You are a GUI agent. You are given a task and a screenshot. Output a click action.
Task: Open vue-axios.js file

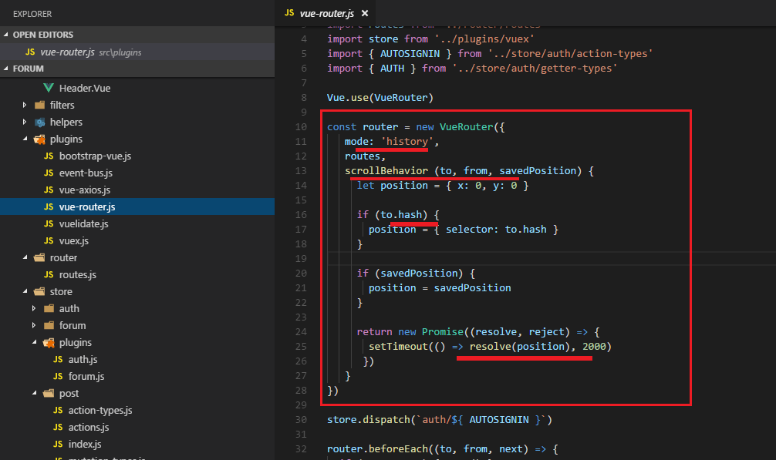click(85, 190)
